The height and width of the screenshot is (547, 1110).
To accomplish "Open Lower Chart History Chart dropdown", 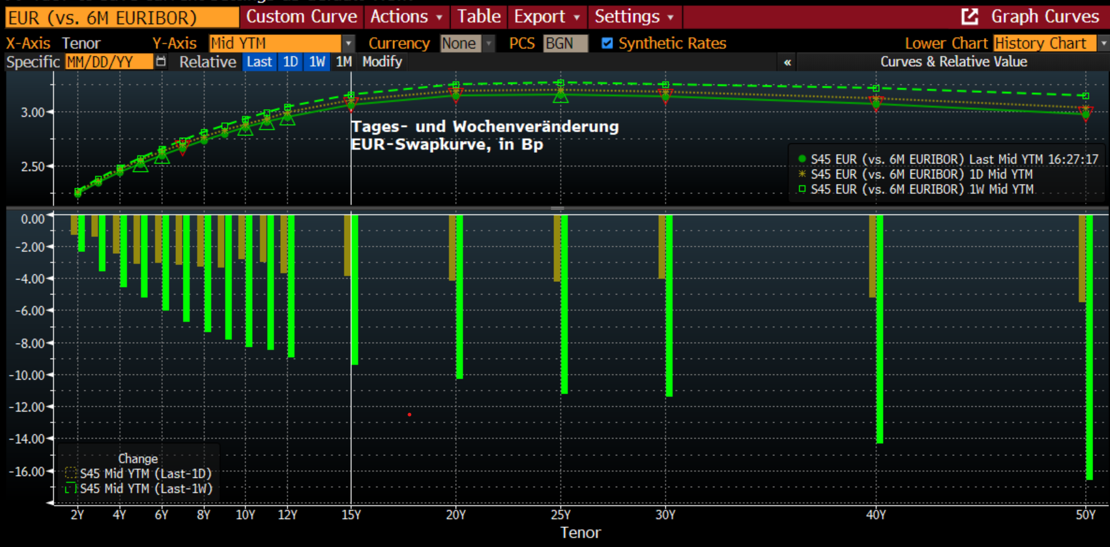I will click(x=1103, y=43).
